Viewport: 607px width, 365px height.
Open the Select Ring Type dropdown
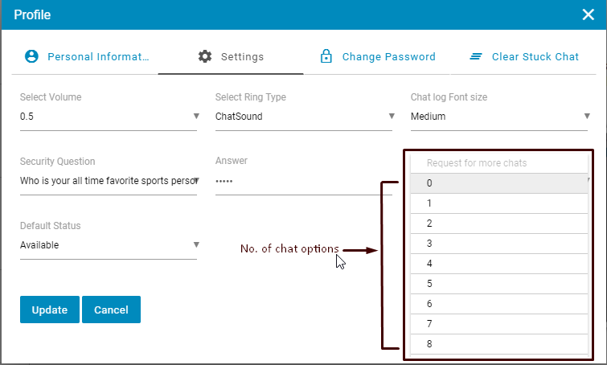click(x=303, y=117)
